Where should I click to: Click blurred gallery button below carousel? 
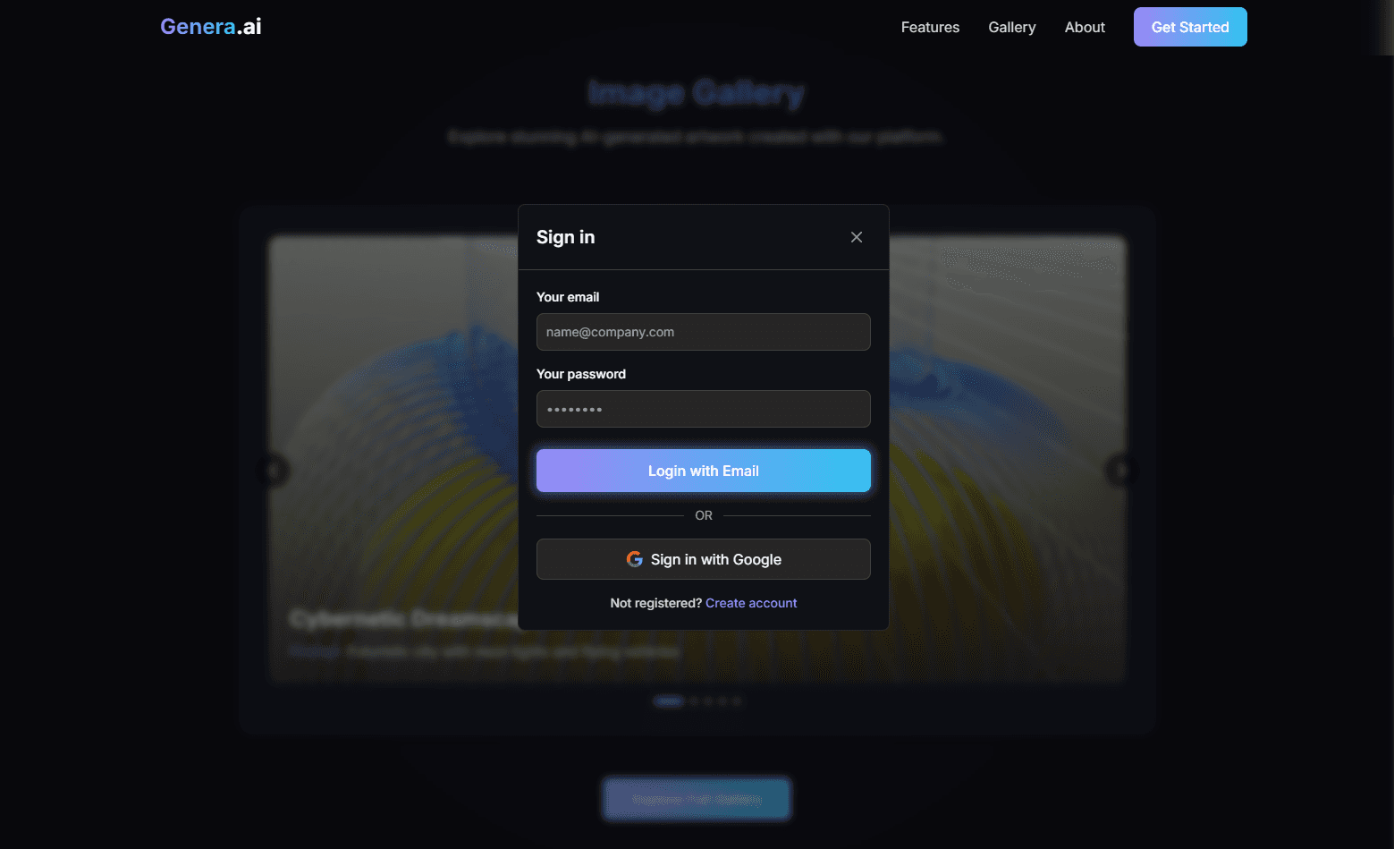coord(697,799)
